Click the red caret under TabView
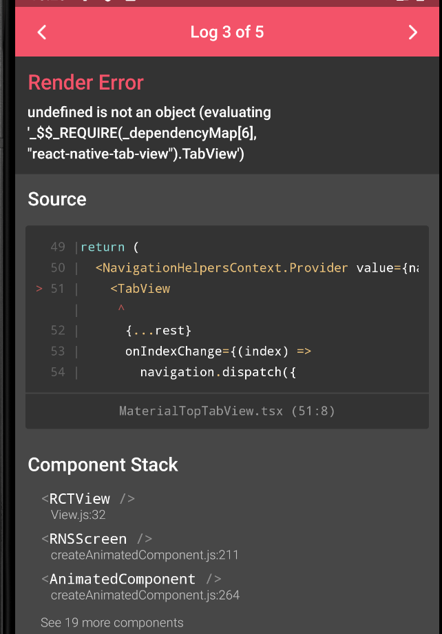This screenshot has height=634, width=442. [121, 308]
